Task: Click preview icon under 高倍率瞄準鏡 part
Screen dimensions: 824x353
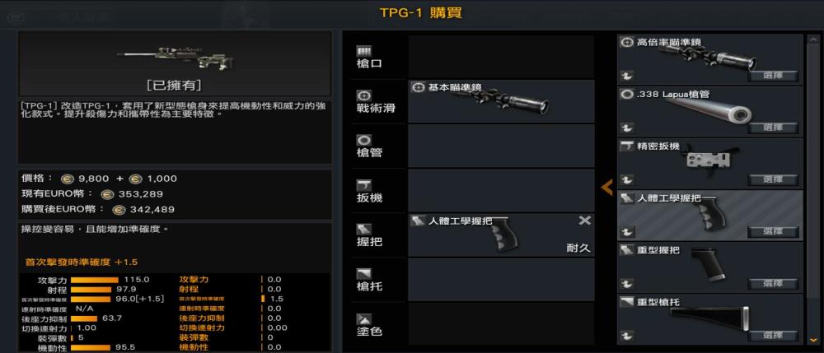Action: click(625, 76)
